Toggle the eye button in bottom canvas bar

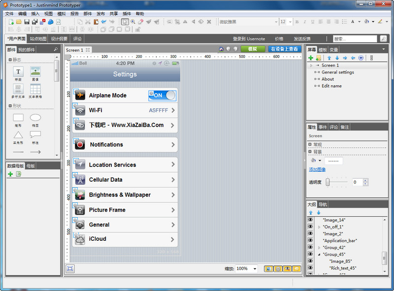(x=287, y=269)
